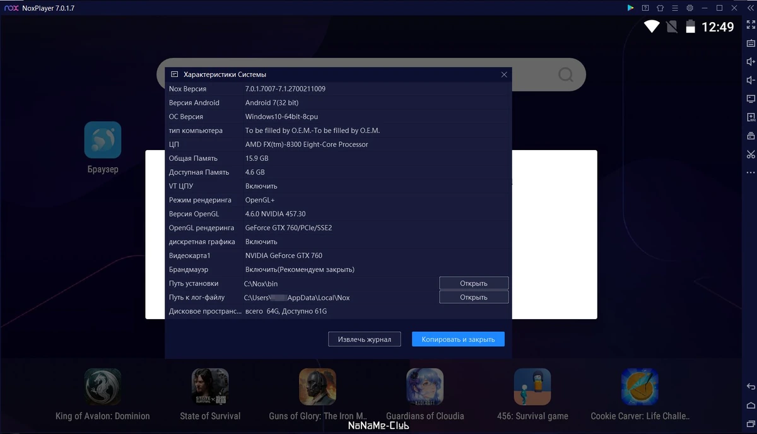Viewport: 757px width, 434px height.
Task: Open the screen/monitor icon in sidebar
Action: pos(751,99)
